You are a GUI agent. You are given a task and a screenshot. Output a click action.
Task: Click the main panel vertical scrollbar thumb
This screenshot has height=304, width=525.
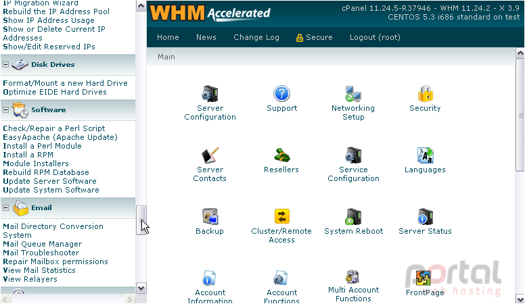click(x=520, y=116)
